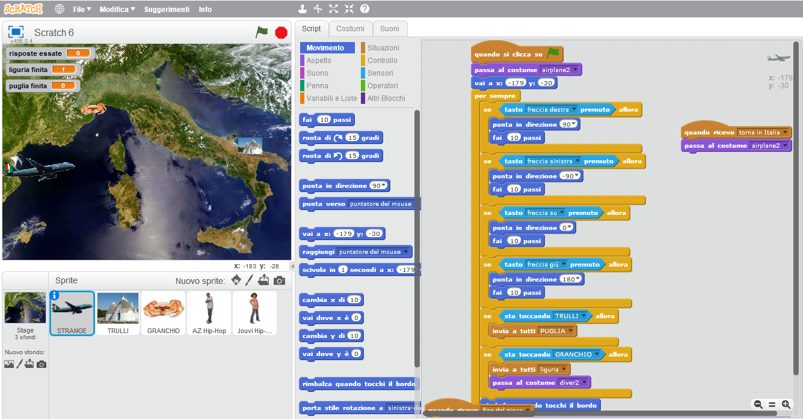Screen dimensions: 803x419
Task: Zoom in on the scripts area
Action: [x=786, y=405]
